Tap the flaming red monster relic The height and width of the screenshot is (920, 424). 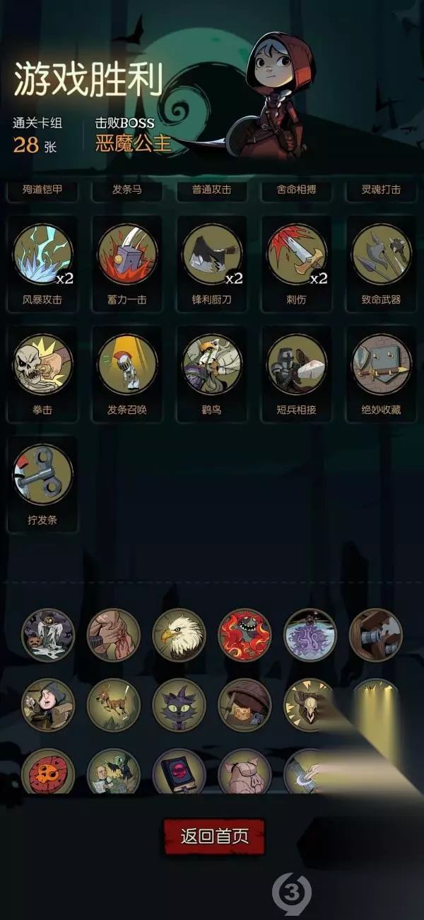point(245,635)
